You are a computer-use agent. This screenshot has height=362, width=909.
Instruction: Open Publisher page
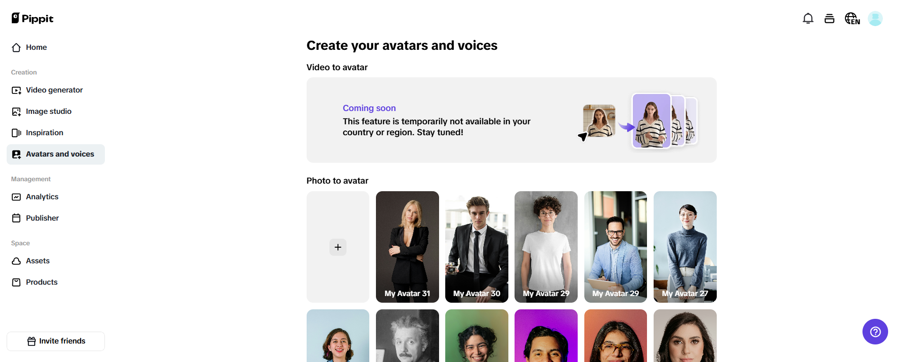(x=42, y=218)
